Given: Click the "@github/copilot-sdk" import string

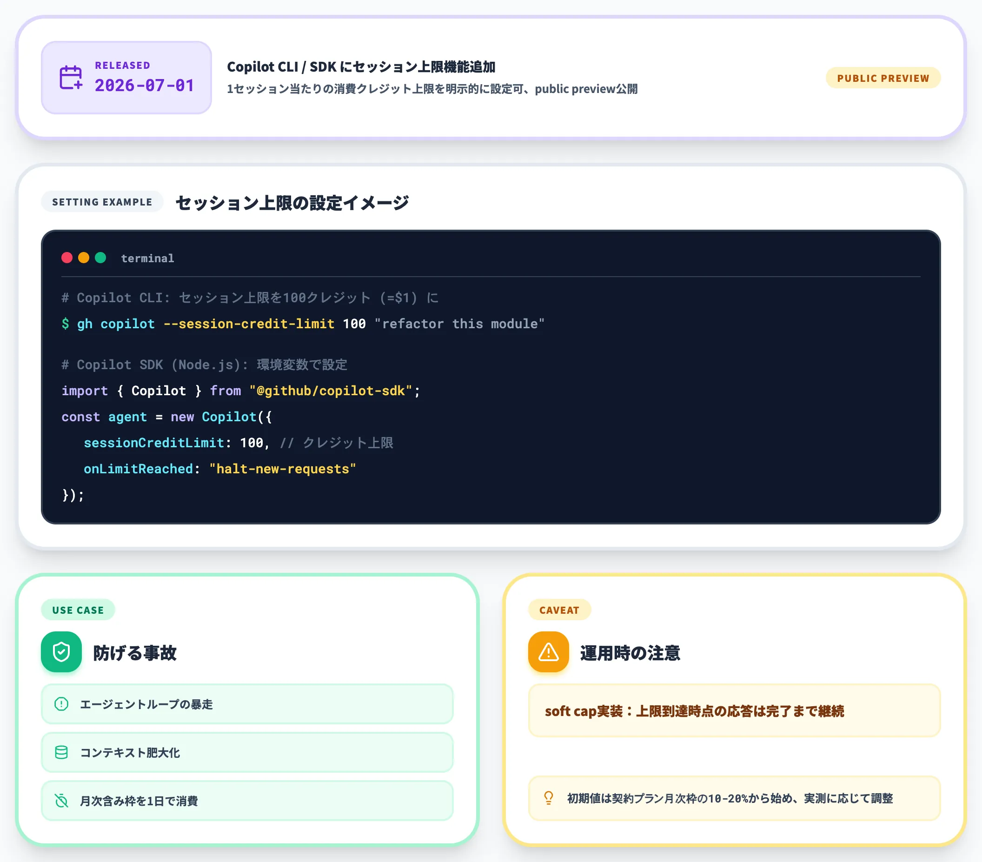Looking at the screenshot, I should pyautogui.click(x=331, y=391).
